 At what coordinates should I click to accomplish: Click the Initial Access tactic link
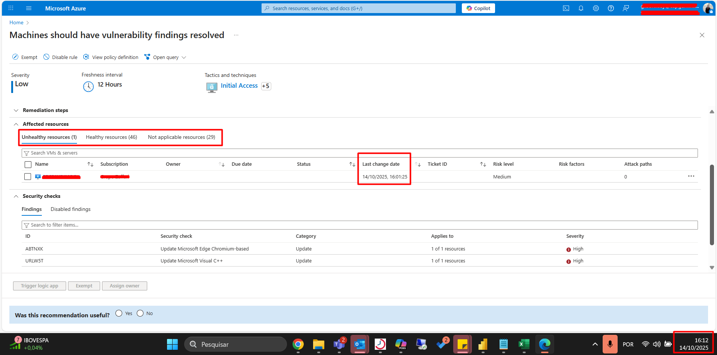239,85
